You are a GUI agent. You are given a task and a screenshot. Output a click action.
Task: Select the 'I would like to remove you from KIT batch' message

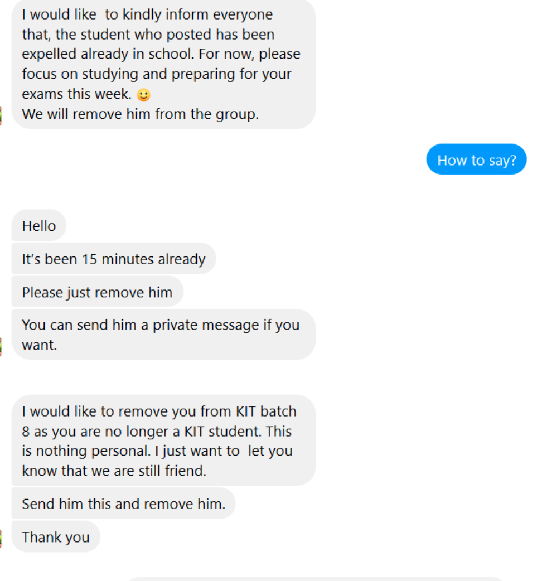click(163, 440)
